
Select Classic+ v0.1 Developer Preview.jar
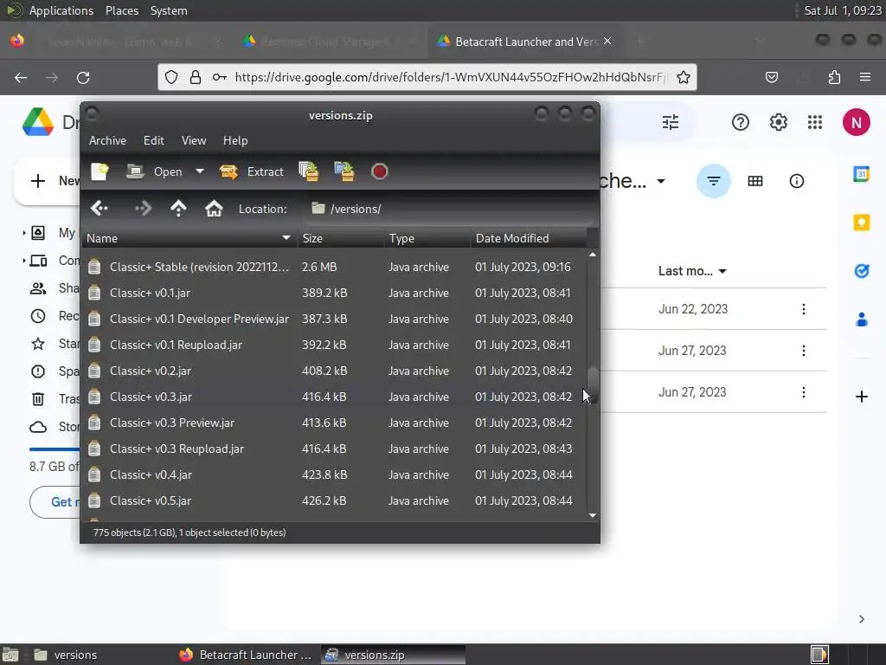[x=335, y=319]
